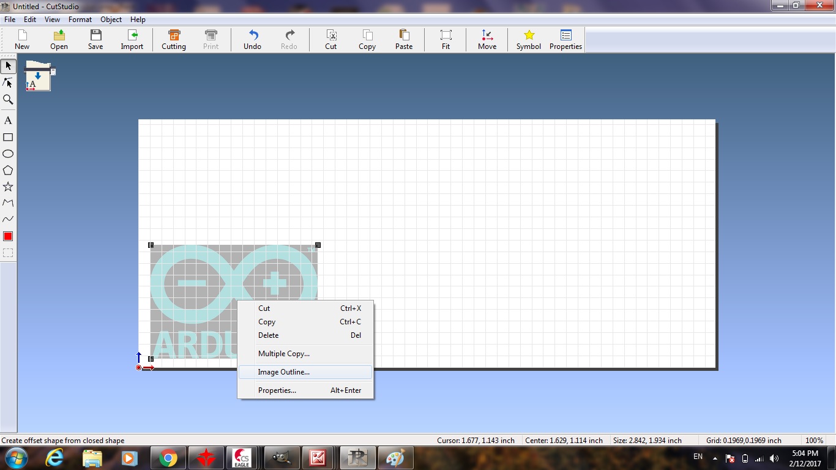Click the Print toolbar icon

(x=211, y=40)
